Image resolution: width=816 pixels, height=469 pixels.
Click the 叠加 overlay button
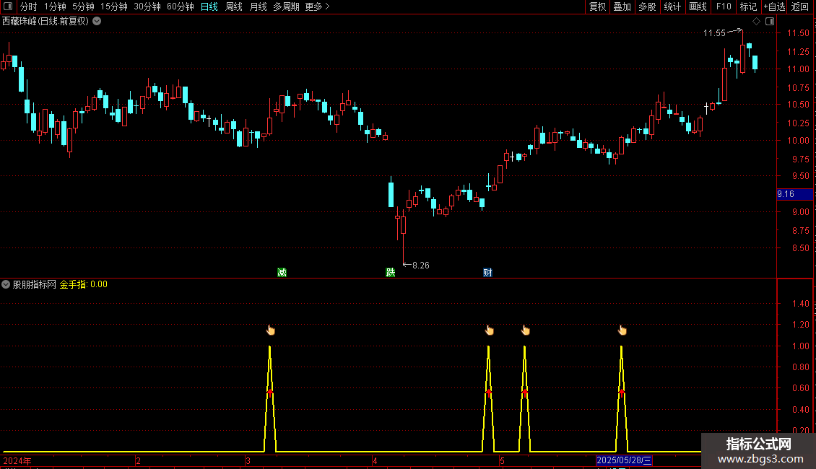[x=622, y=6]
